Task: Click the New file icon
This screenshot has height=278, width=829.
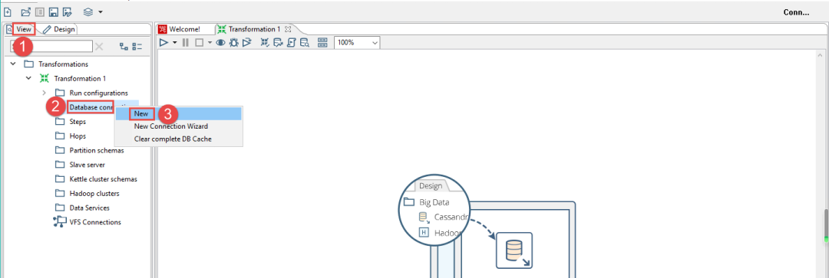Action: point(8,11)
